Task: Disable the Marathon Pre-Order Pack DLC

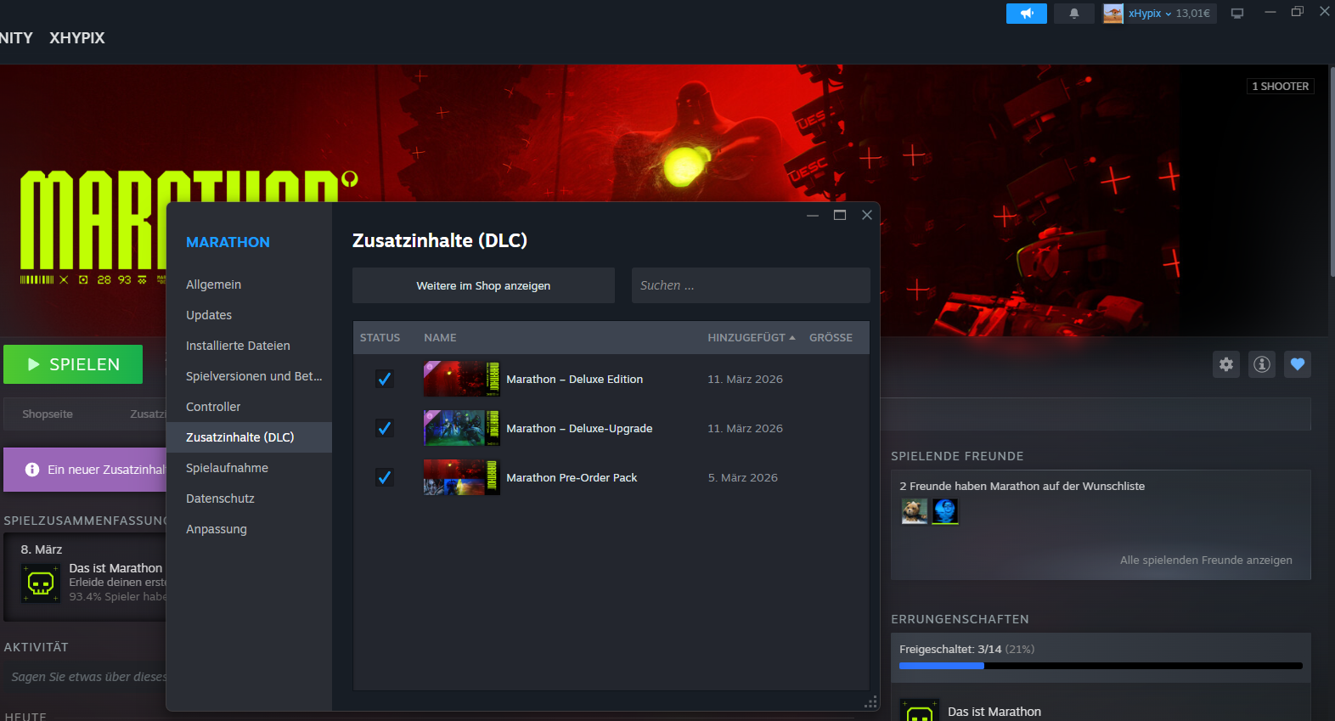Action: pyautogui.click(x=385, y=477)
